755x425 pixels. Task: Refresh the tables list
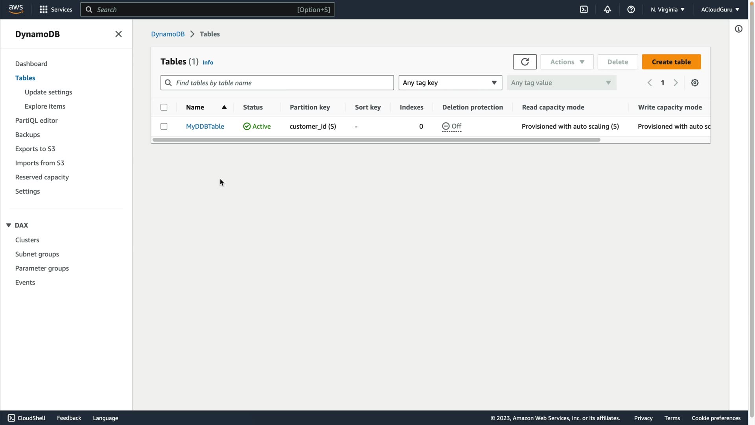tap(525, 62)
